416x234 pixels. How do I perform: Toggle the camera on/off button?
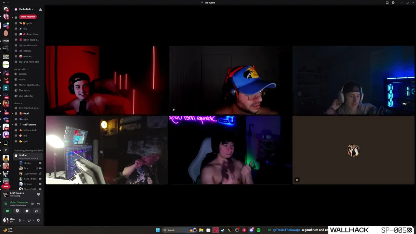[7, 211]
